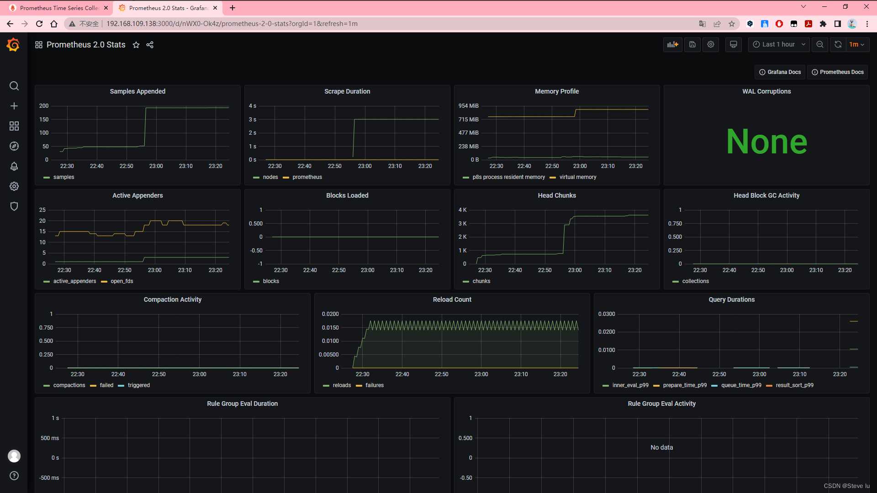The height and width of the screenshot is (493, 877).
Task: Open the Server Admin shield icon
Action: click(14, 206)
